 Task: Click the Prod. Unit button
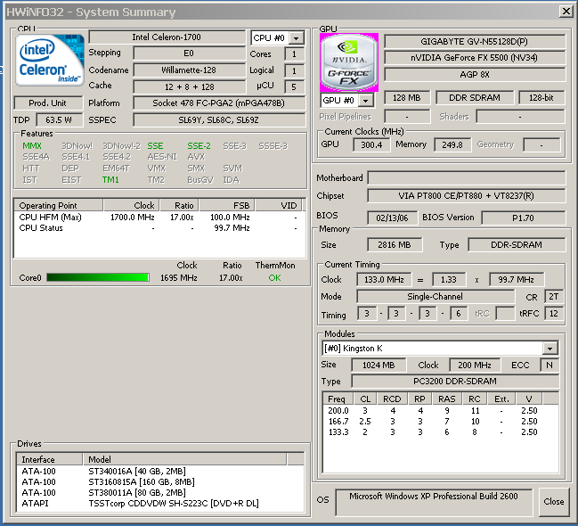coord(48,103)
